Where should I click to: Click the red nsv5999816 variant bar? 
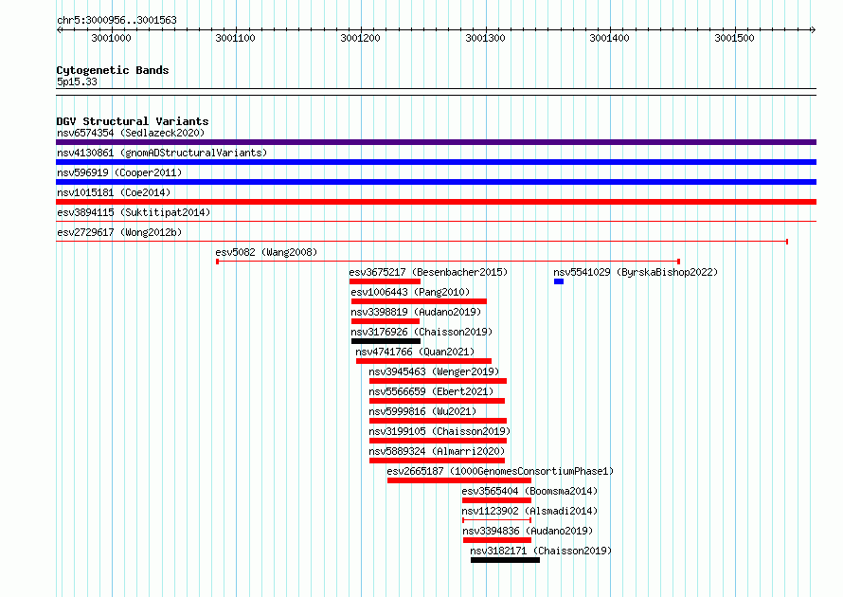[438, 421]
